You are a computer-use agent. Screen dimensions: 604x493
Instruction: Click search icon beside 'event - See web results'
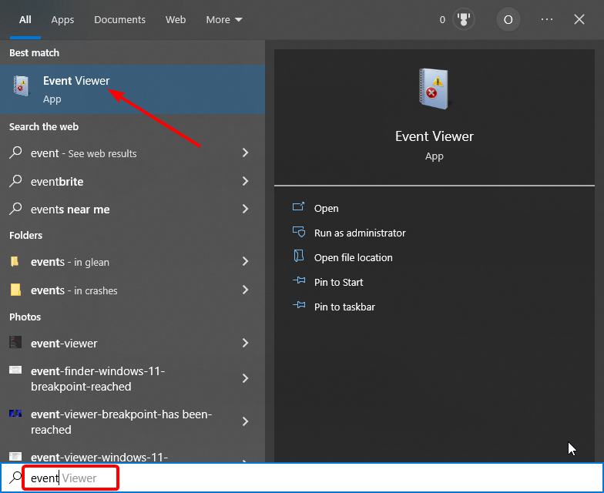point(15,153)
